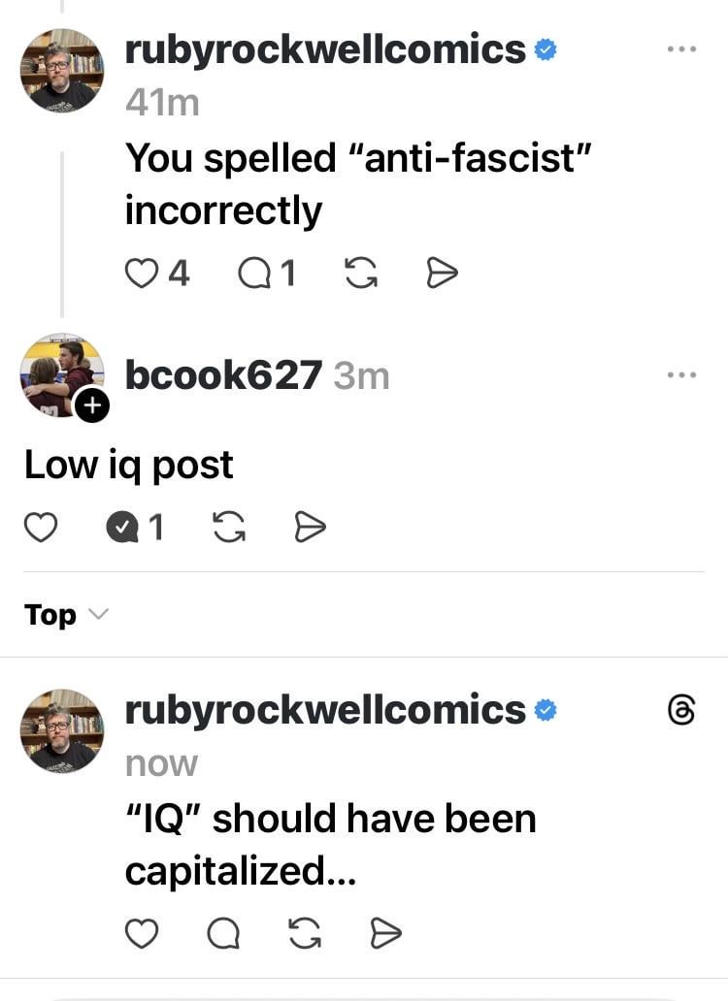
Task: Tap the Threads logo icon on last reply
Action: [680, 710]
